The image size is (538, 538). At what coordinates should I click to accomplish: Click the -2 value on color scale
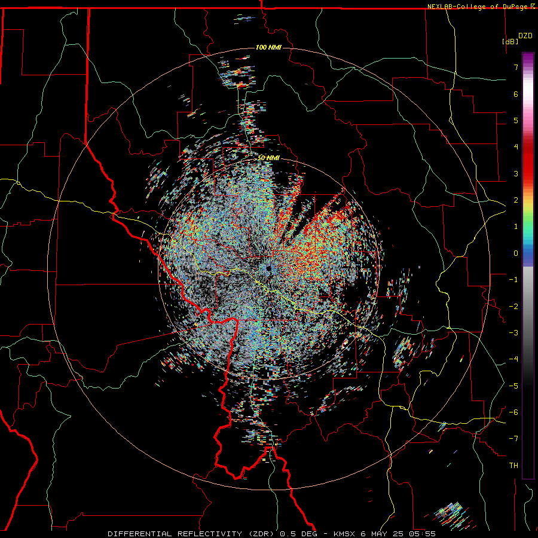(513, 307)
